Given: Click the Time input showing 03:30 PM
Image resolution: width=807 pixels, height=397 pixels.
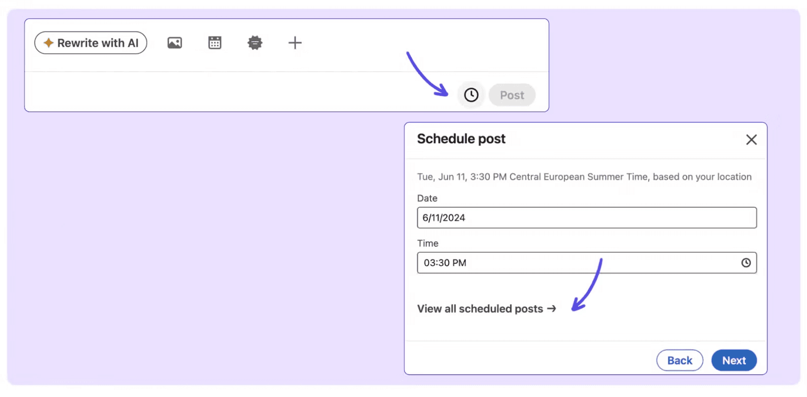Looking at the screenshot, I should (560, 262).
